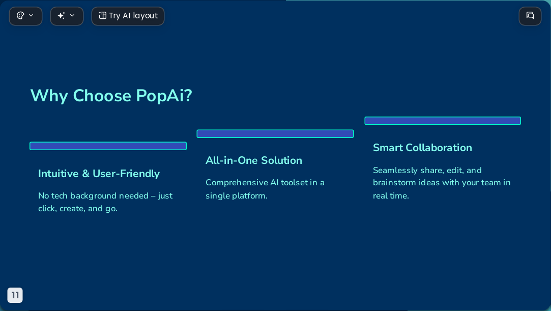The width and height of the screenshot is (551, 311).
Task: Select the 'All-in-One Solution' heading
Action: click(x=254, y=161)
